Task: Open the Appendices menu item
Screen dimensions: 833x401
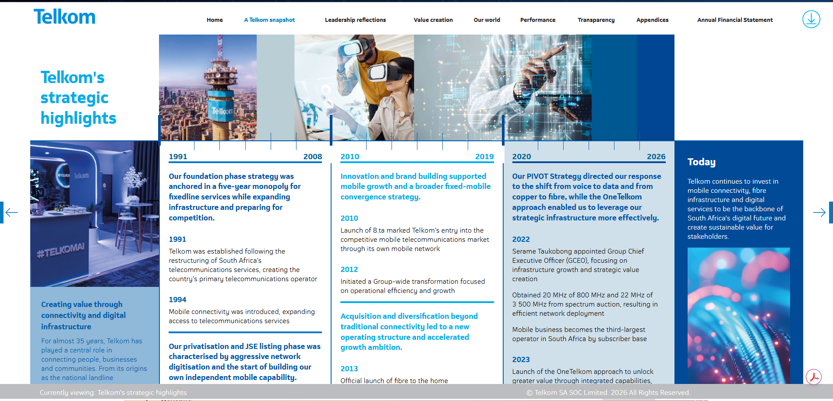Action: click(x=652, y=20)
